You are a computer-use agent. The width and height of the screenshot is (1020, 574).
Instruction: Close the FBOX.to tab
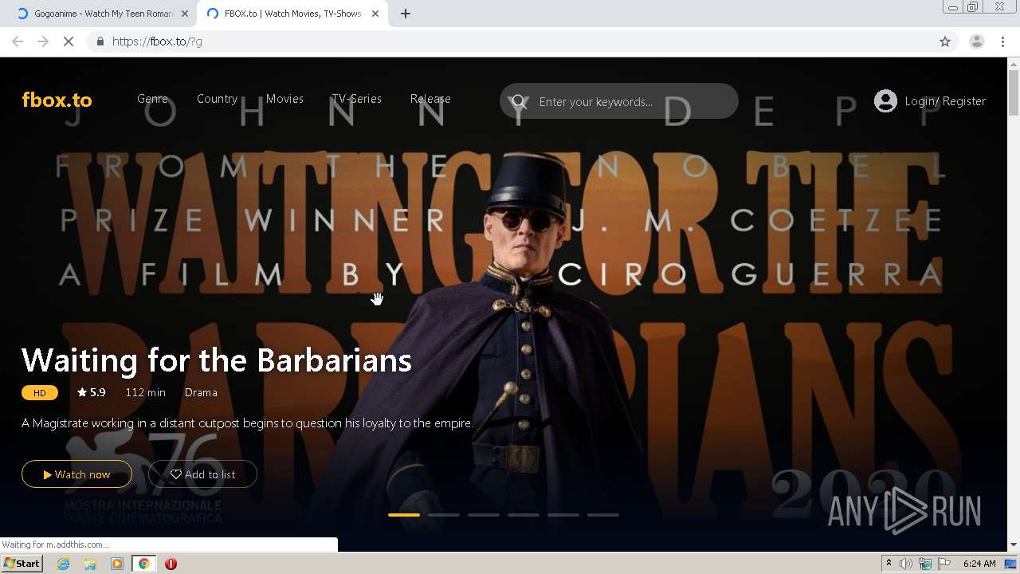(x=375, y=14)
